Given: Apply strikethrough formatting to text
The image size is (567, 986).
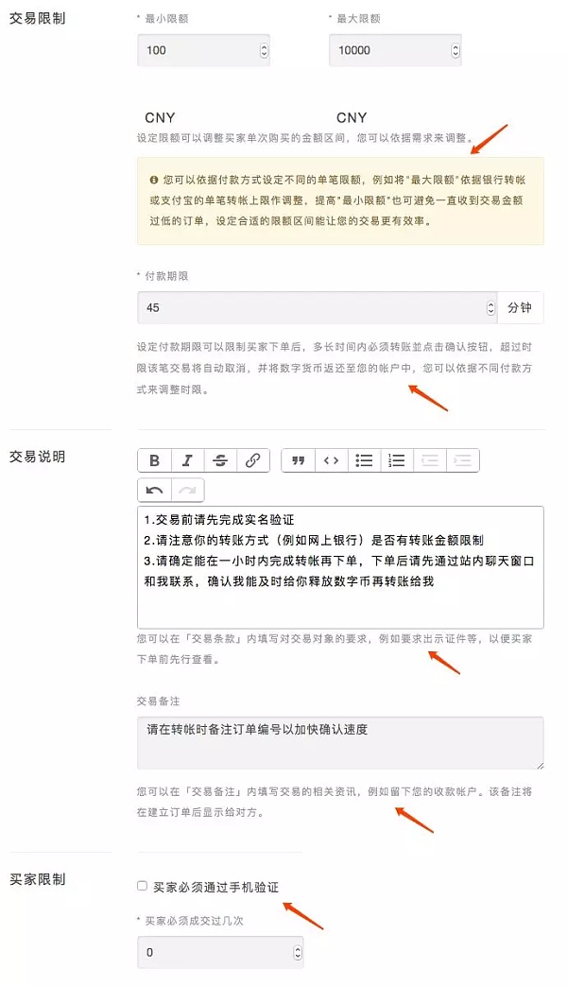Looking at the screenshot, I should [220, 460].
